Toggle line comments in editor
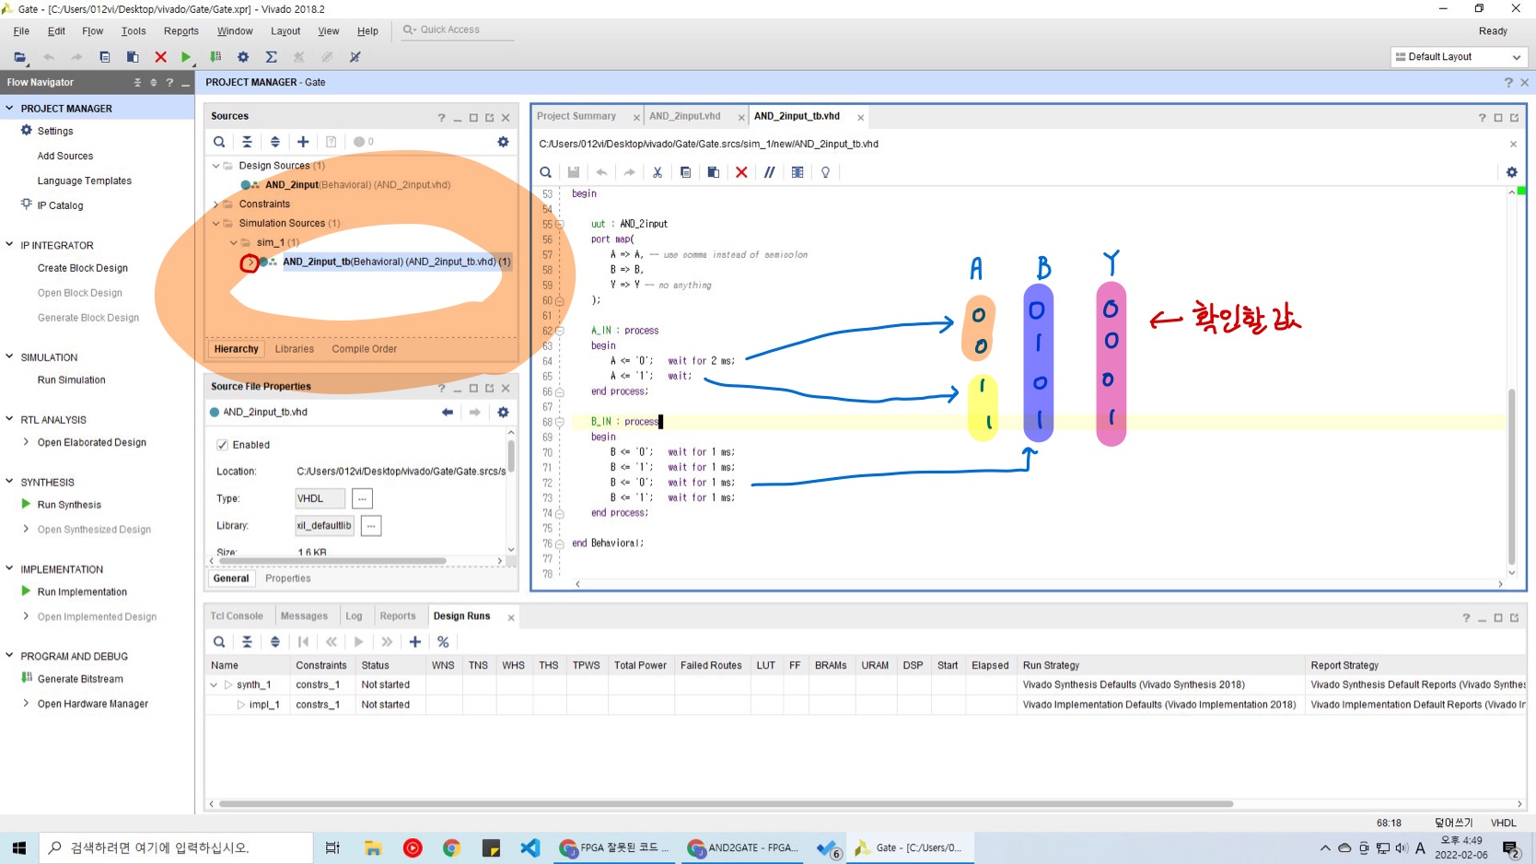The height and width of the screenshot is (864, 1536). [x=769, y=172]
